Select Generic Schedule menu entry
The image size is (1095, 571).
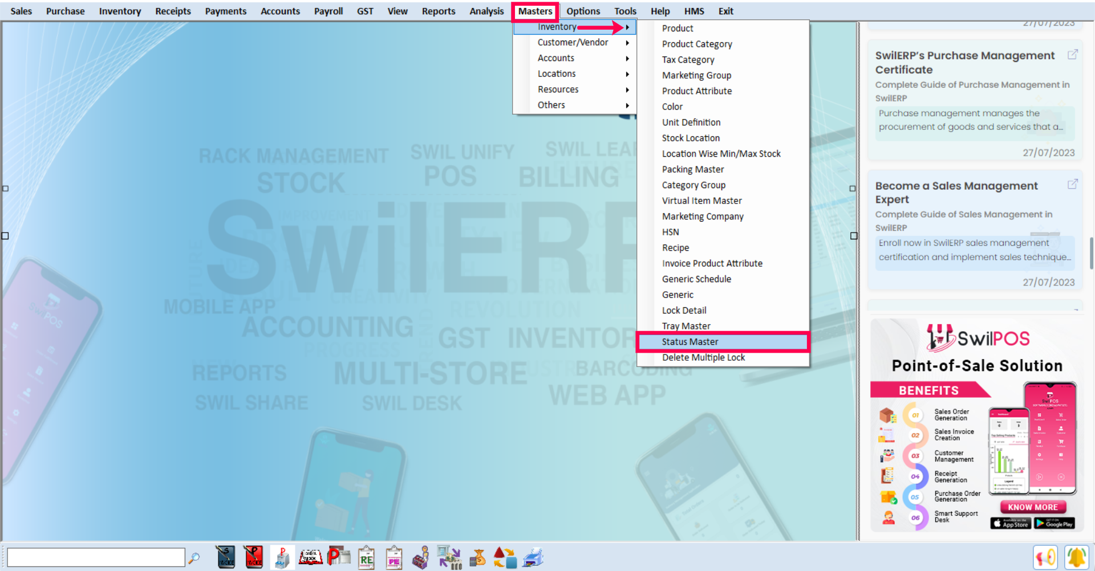(723, 279)
